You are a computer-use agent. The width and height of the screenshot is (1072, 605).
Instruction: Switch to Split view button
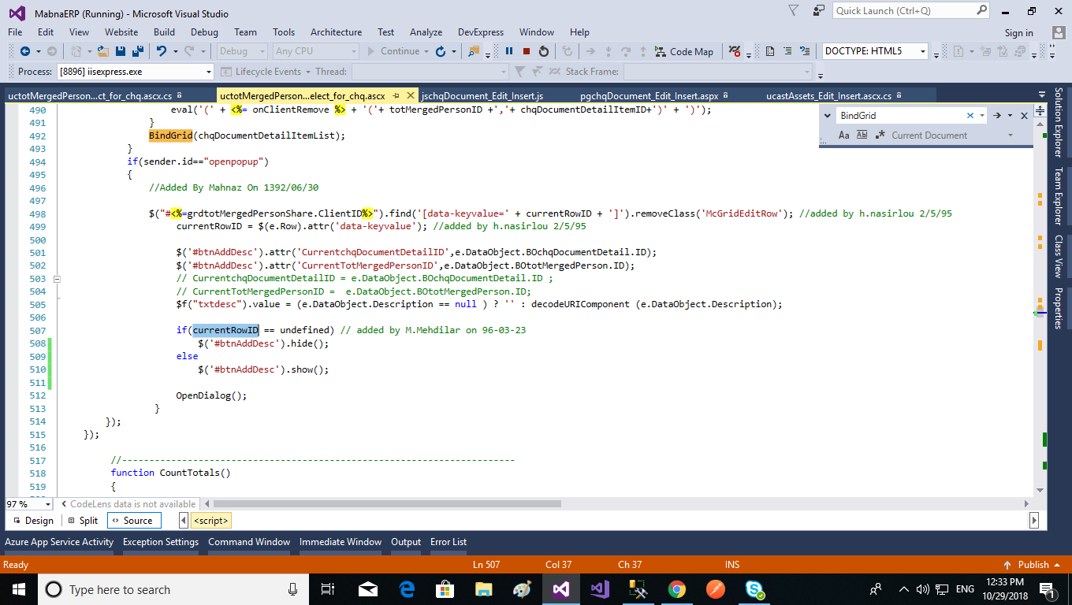pyautogui.click(x=83, y=521)
